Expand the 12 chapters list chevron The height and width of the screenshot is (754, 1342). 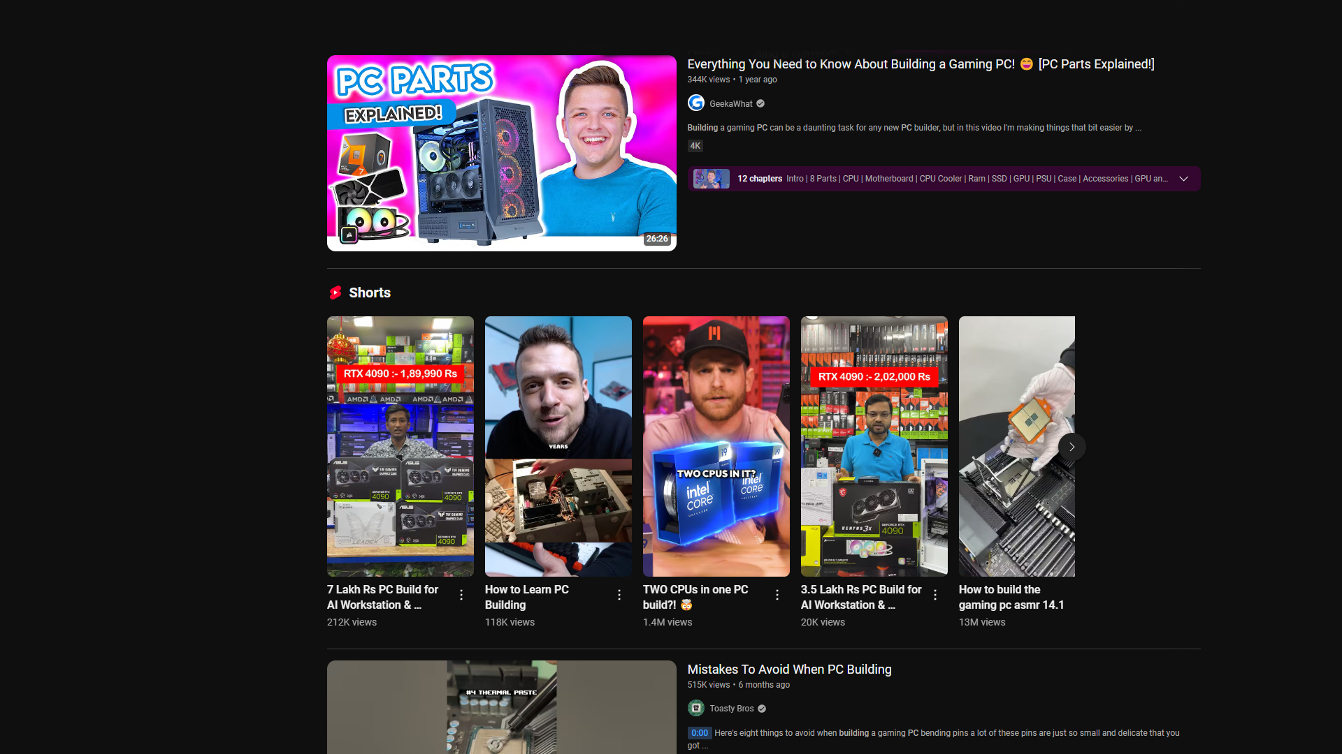tap(1183, 179)
